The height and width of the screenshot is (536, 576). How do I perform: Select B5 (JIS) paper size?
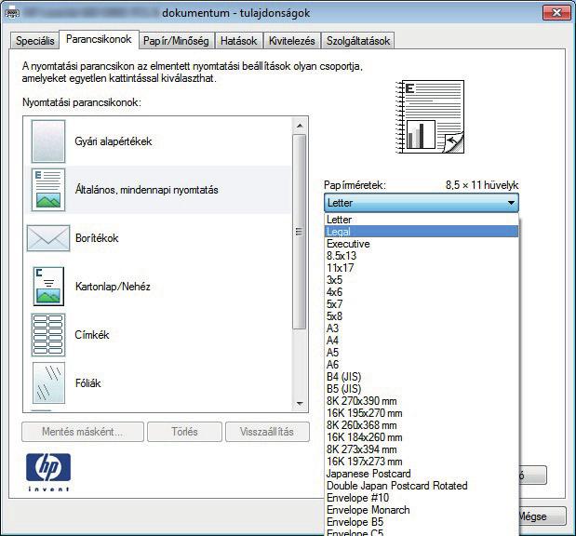coord(421,389)
